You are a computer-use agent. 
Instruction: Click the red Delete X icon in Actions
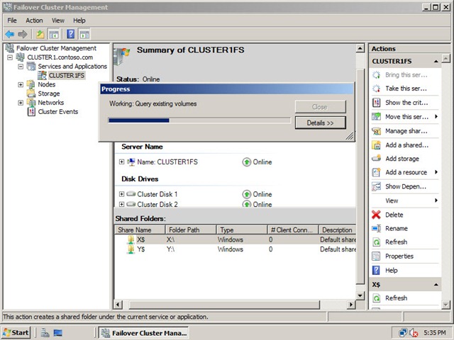click(376, 215)
